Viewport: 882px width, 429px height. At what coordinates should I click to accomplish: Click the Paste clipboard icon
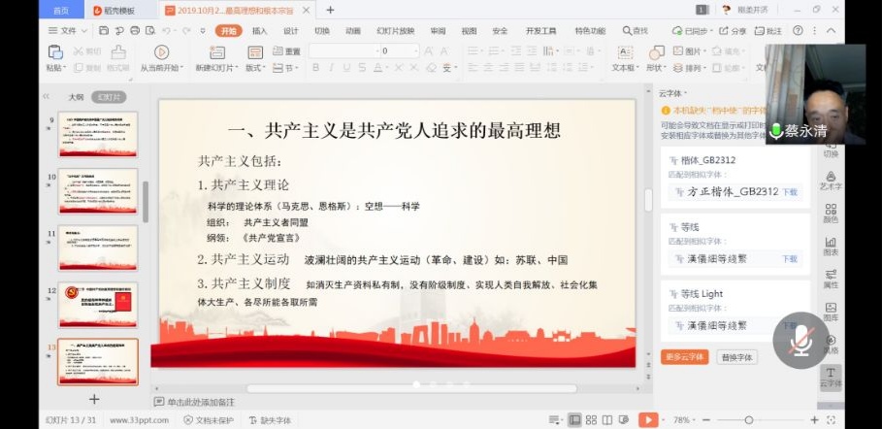coord(55,55)
